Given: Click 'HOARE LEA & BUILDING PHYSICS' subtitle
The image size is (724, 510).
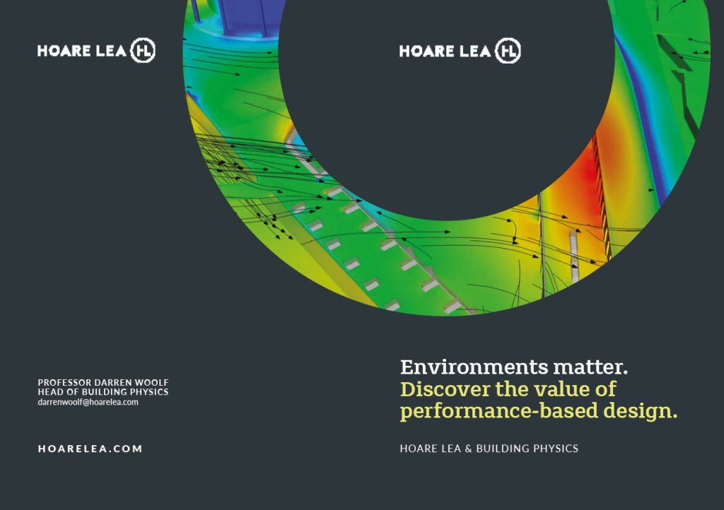Looking at the screenshot, I should point(489,449).
